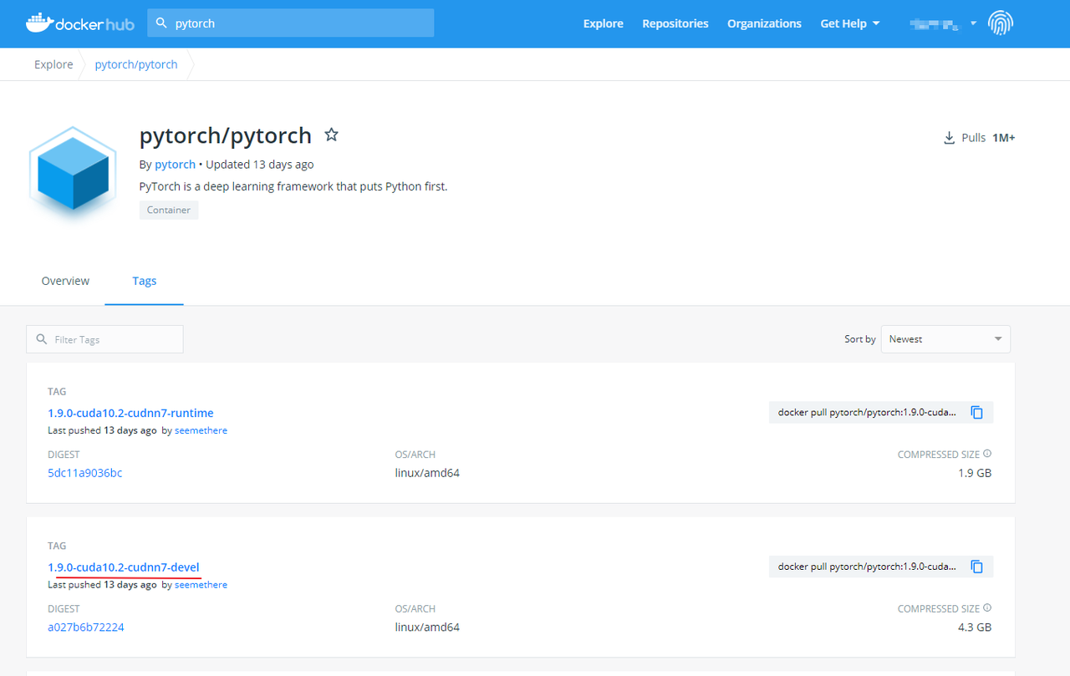Screen dimensions: 1070x676
Task: Expand the Get Help dropdown
Action: point(850,23)
